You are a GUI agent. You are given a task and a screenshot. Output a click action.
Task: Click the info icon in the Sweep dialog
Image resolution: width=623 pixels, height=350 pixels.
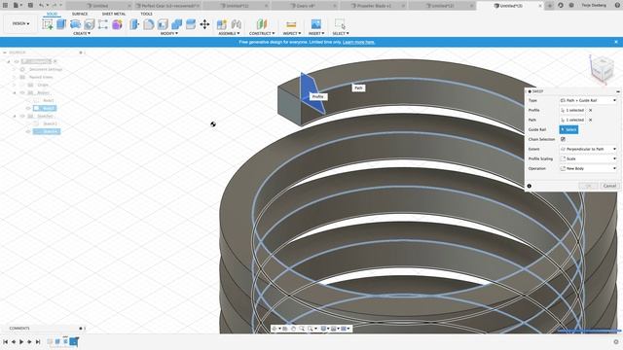pos(530,186)
